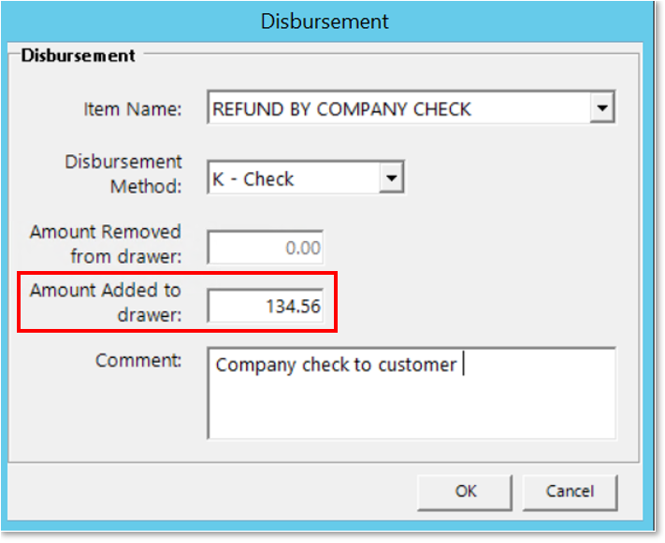Click the 'Comment:' label
This screenshot has width=665, height=543.
[x=138, y=360]
